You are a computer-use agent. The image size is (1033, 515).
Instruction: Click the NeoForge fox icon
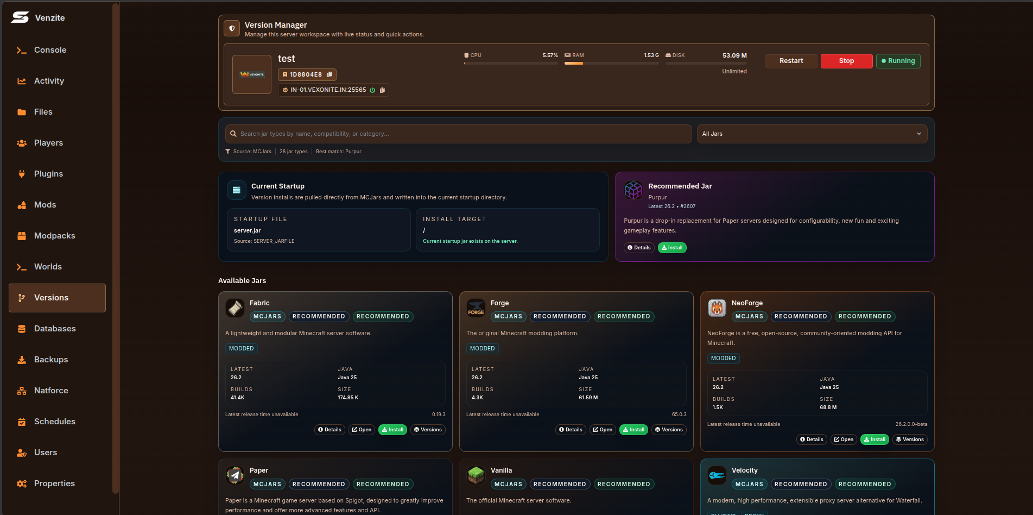pyautogui.click(x=717, y=308)
